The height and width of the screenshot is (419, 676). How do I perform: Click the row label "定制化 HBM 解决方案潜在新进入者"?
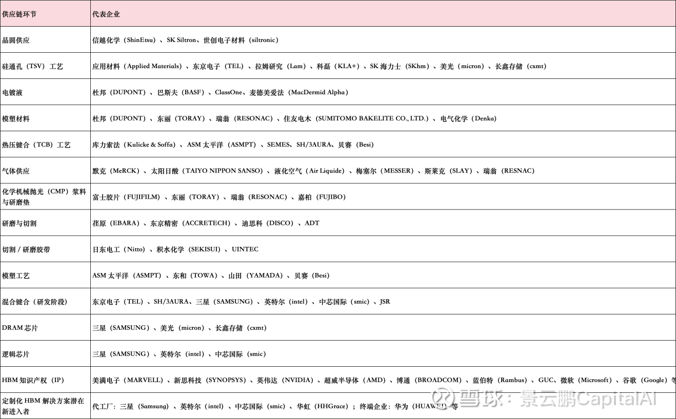click(43, 406)
